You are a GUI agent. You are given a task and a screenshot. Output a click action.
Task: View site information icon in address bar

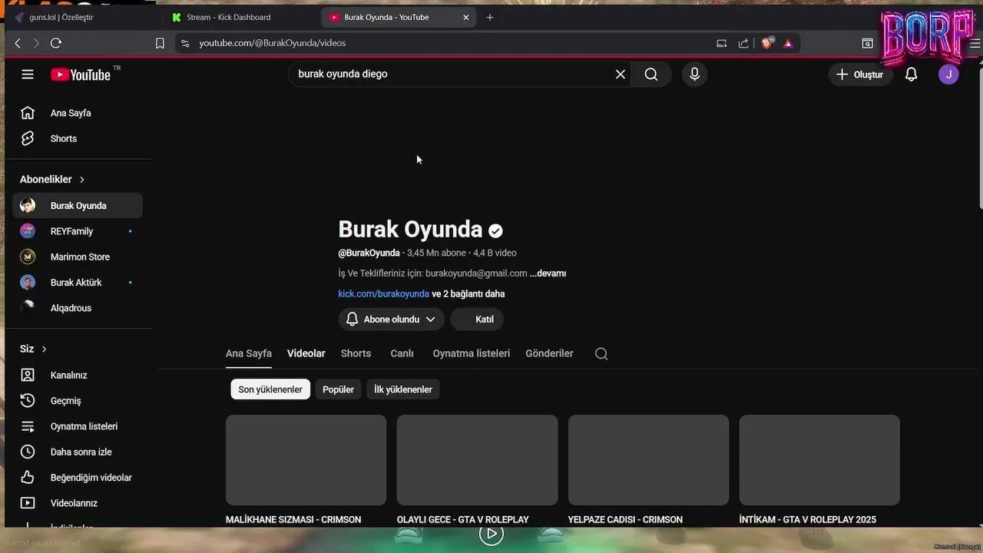[x=184, y=43]
